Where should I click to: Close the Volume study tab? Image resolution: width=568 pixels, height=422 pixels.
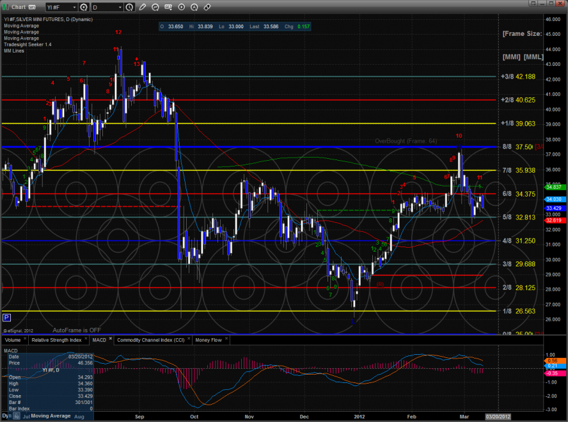coord(24,339)
